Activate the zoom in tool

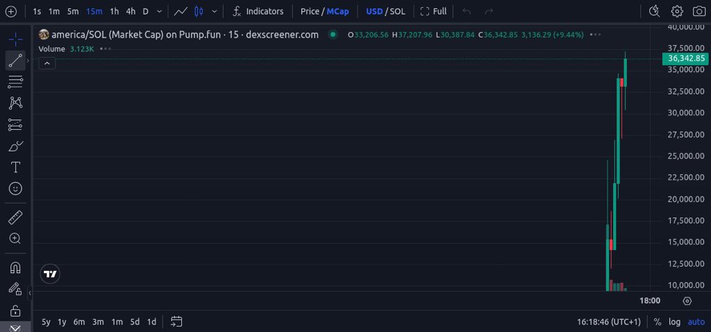(x=15, y=238)
